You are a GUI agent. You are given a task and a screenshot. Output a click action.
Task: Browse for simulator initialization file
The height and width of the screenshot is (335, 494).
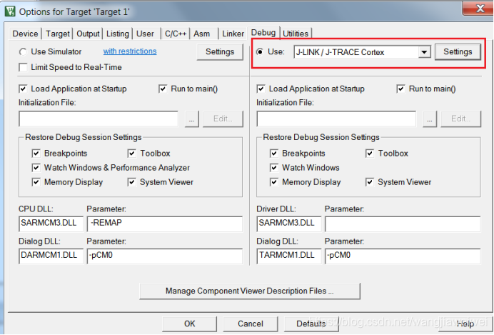point(191,119)
